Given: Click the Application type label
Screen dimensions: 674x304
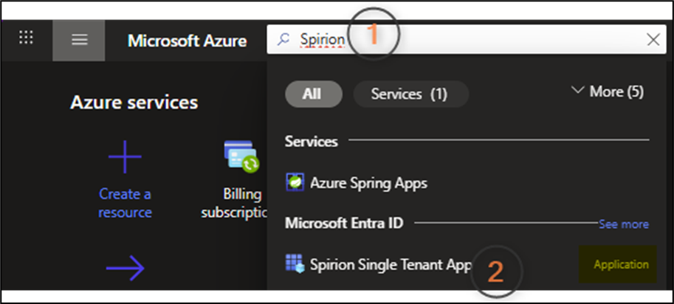Looking at the screenshot, I should tap(621, 264).
